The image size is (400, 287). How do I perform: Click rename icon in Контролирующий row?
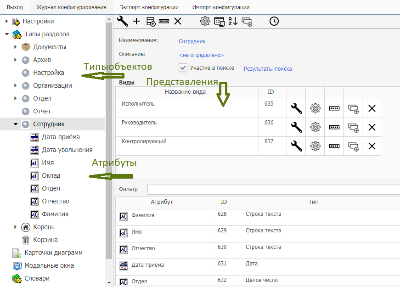click(334, 146)
